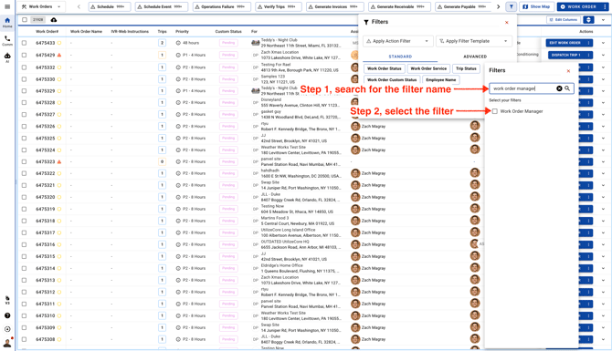This screenshot has height=351, width=612.
Task: Click the red warning icon for order 6475429
Action: point(59,55)
